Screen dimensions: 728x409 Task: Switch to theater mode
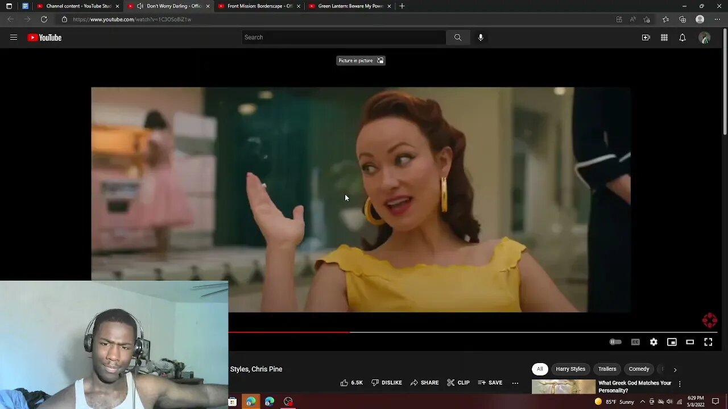(x=690, y=342)
